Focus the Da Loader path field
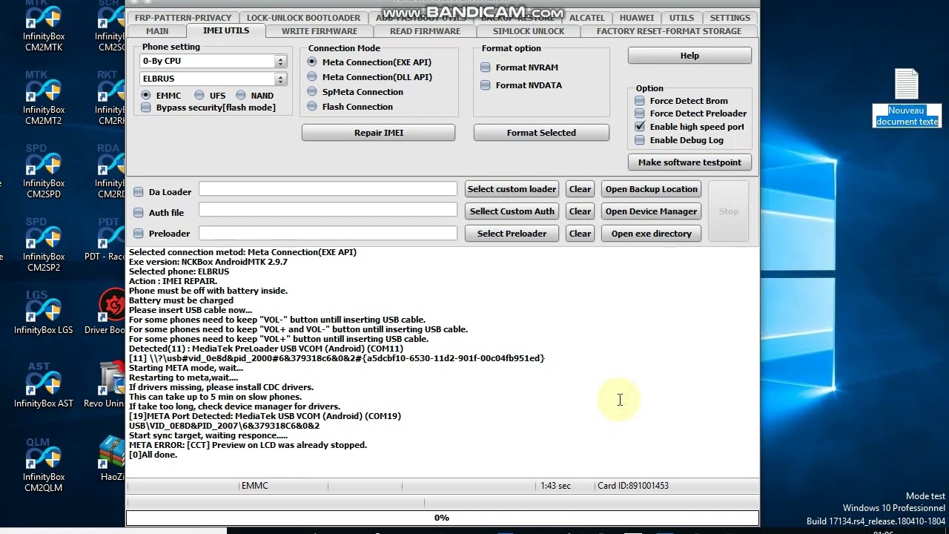 click(328, 189)
